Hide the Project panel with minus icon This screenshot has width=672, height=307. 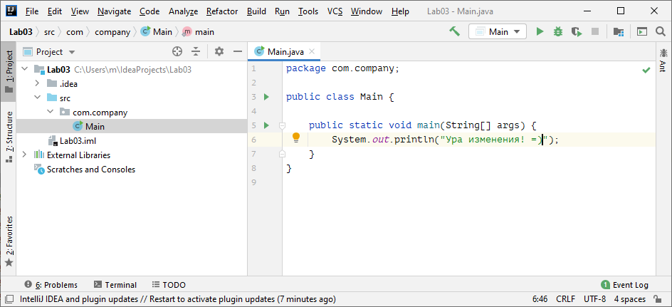[x=238, y=52]
